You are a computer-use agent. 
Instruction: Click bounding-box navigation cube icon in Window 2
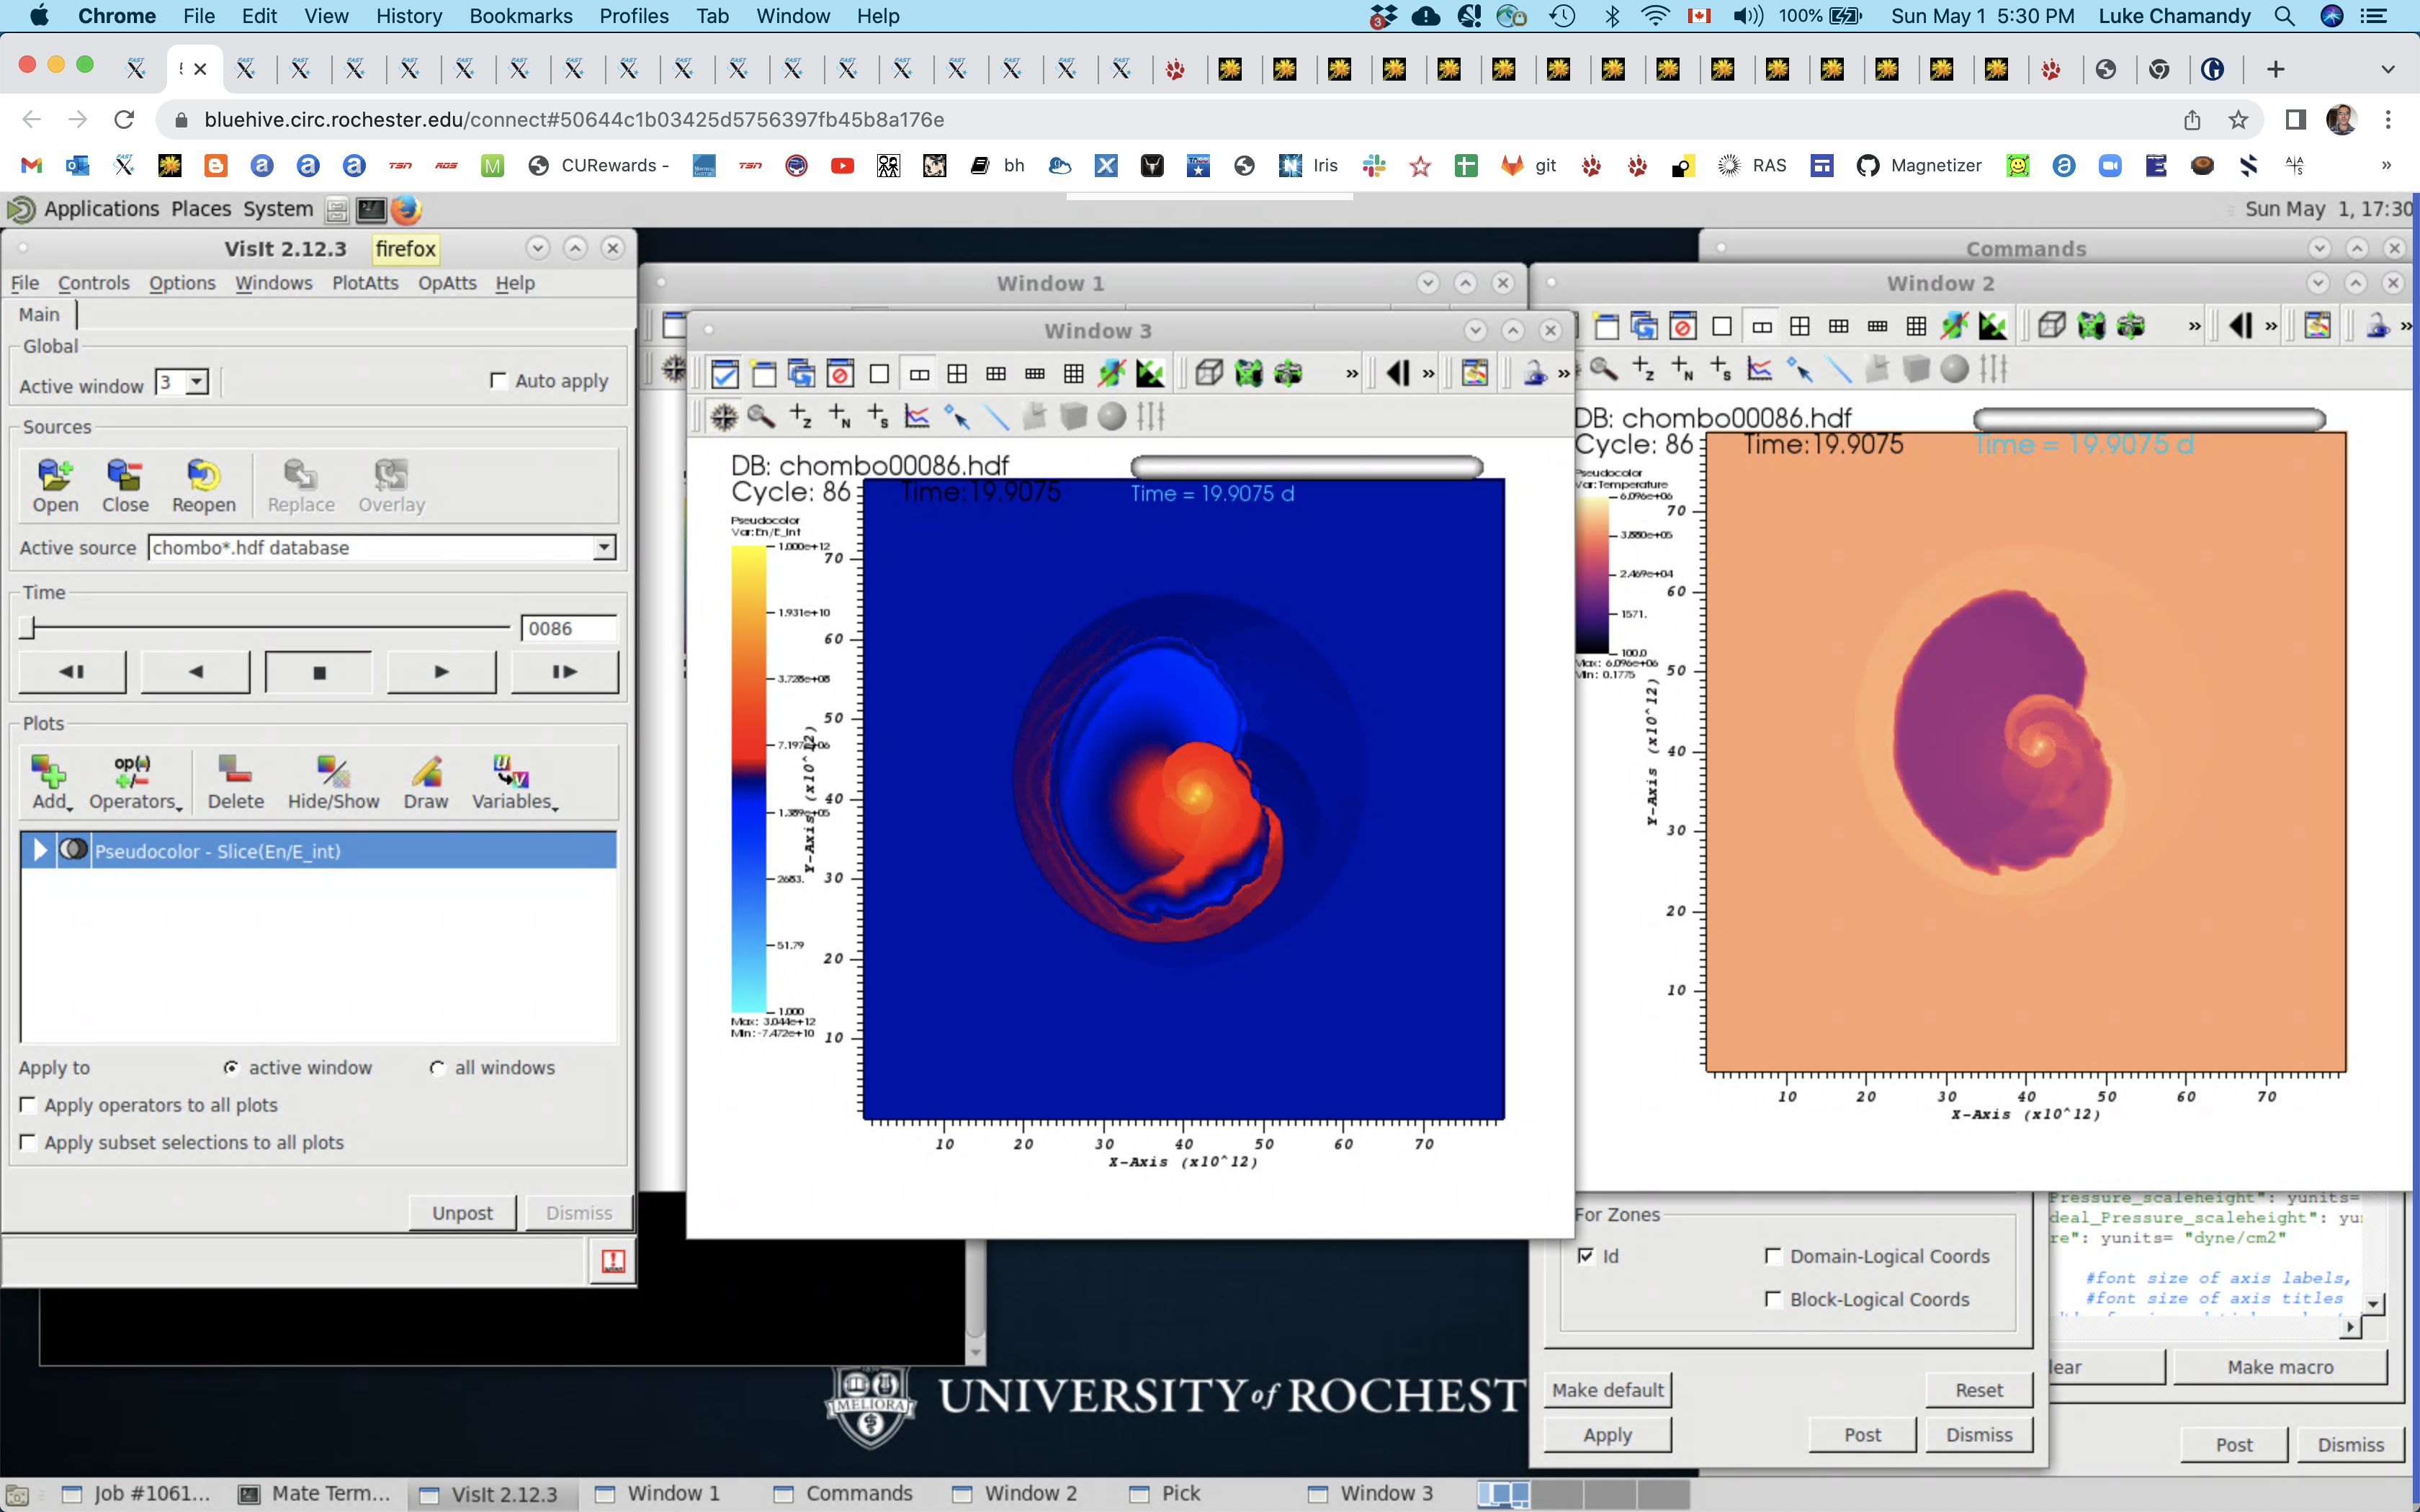(x=2052, y=326)
